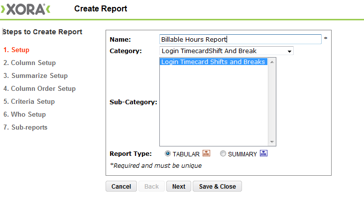Select the SUMMARY report type radio button

tap(223, 153)
